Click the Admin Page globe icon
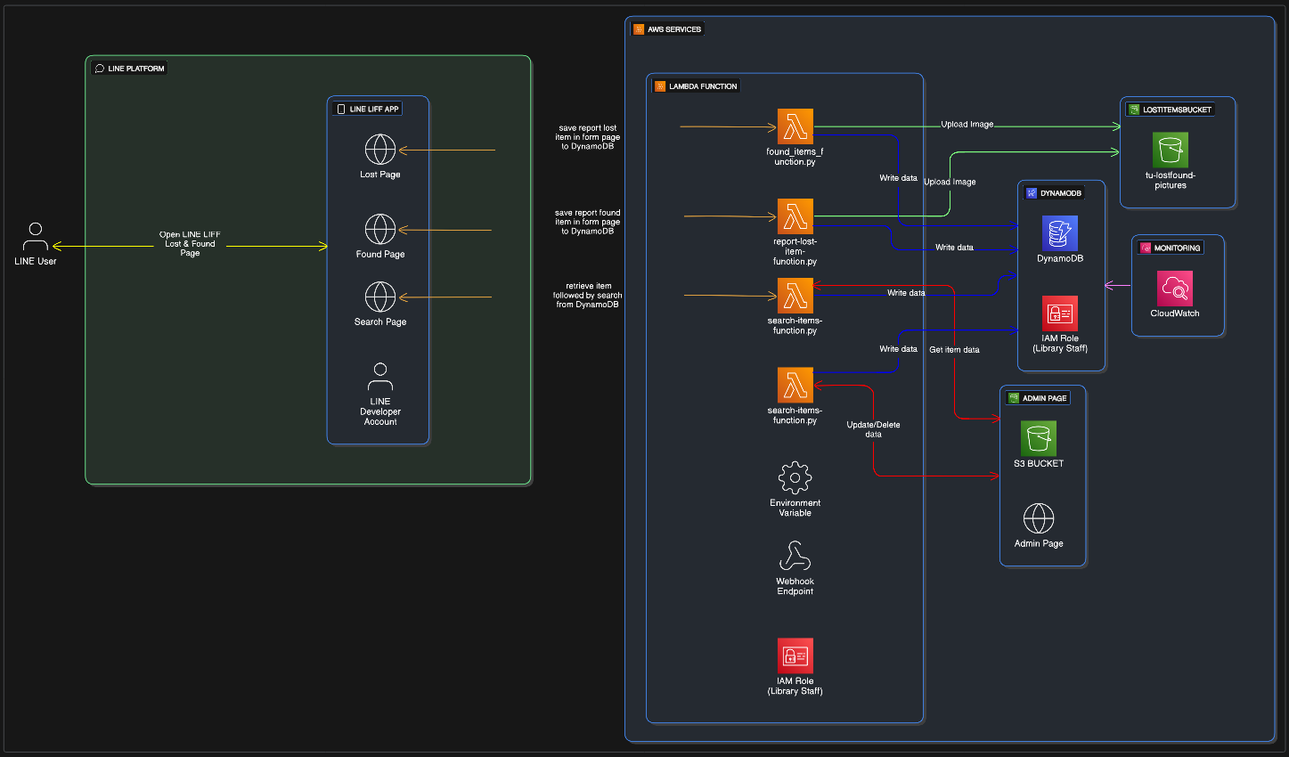1289x757 pixels. [1039, 518]
